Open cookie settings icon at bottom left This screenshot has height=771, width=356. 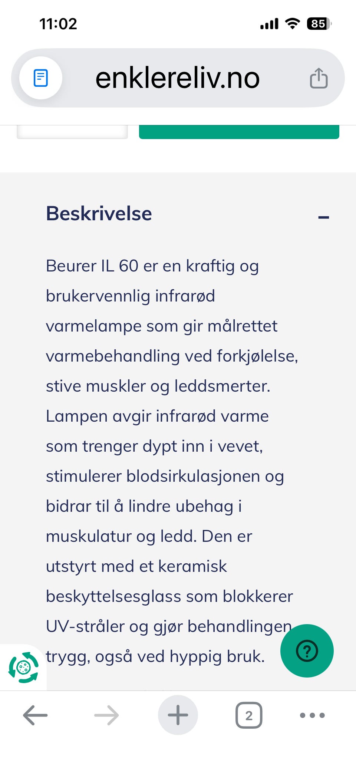click(23, 667)
